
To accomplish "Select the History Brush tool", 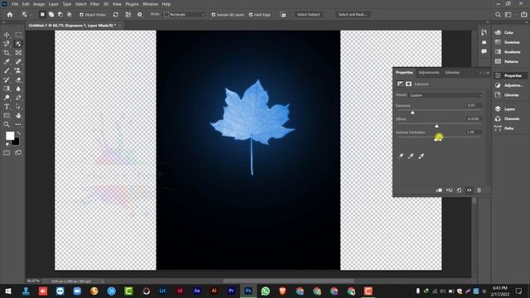I will click(x=7, y=79).
